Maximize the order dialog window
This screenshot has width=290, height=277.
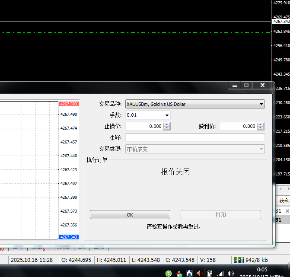click(x=246, y=86)
